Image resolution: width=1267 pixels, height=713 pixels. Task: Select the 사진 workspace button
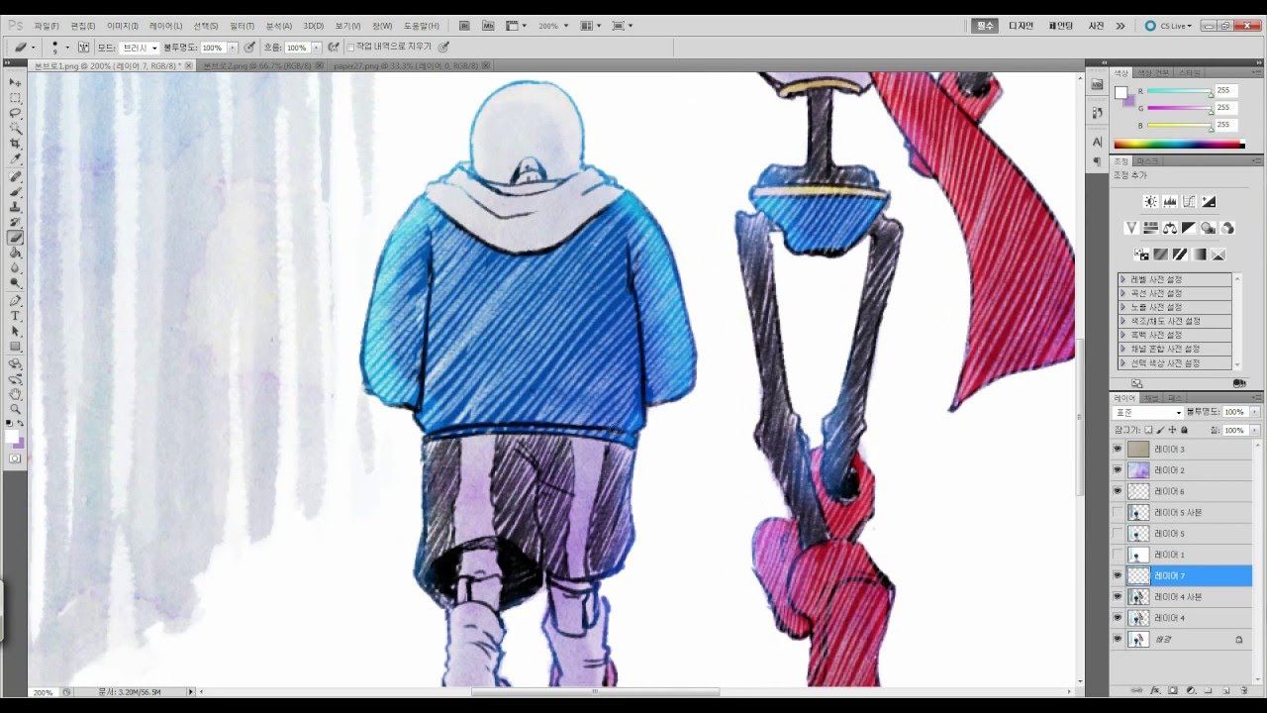[x=1096, y=26]
